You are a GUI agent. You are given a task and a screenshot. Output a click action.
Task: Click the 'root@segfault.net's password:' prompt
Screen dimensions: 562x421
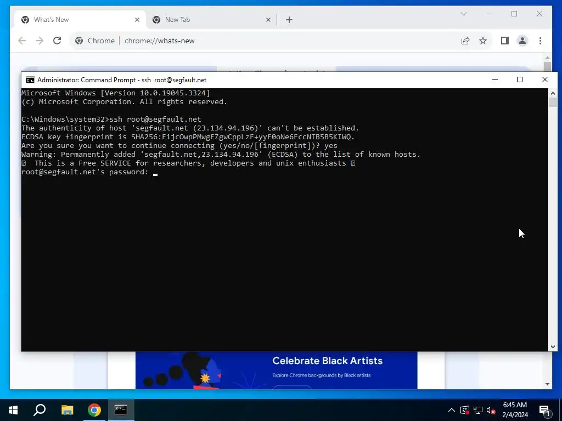pos(85,172)
